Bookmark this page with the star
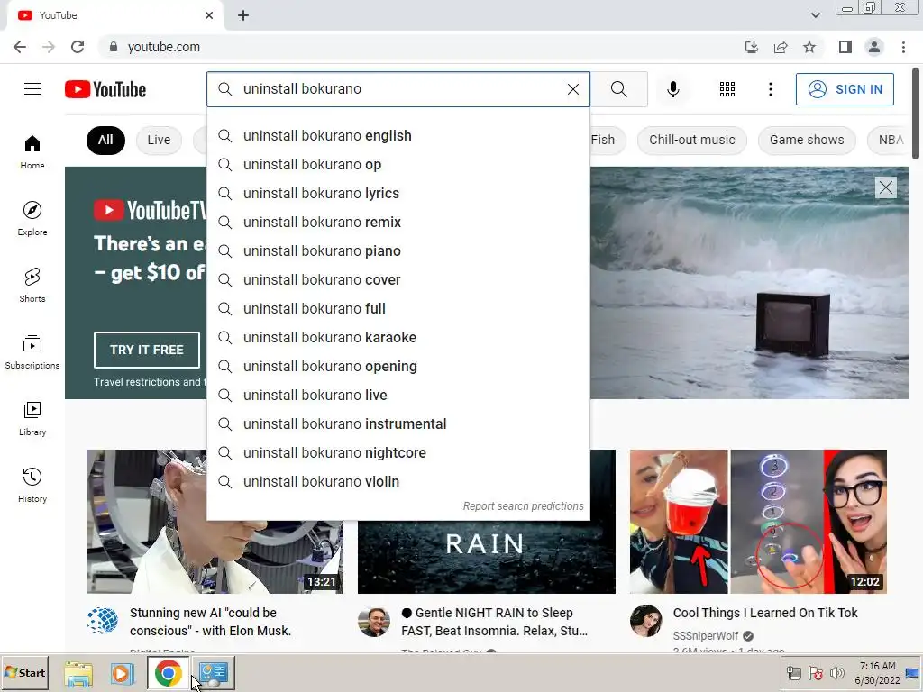 [809, 47]
